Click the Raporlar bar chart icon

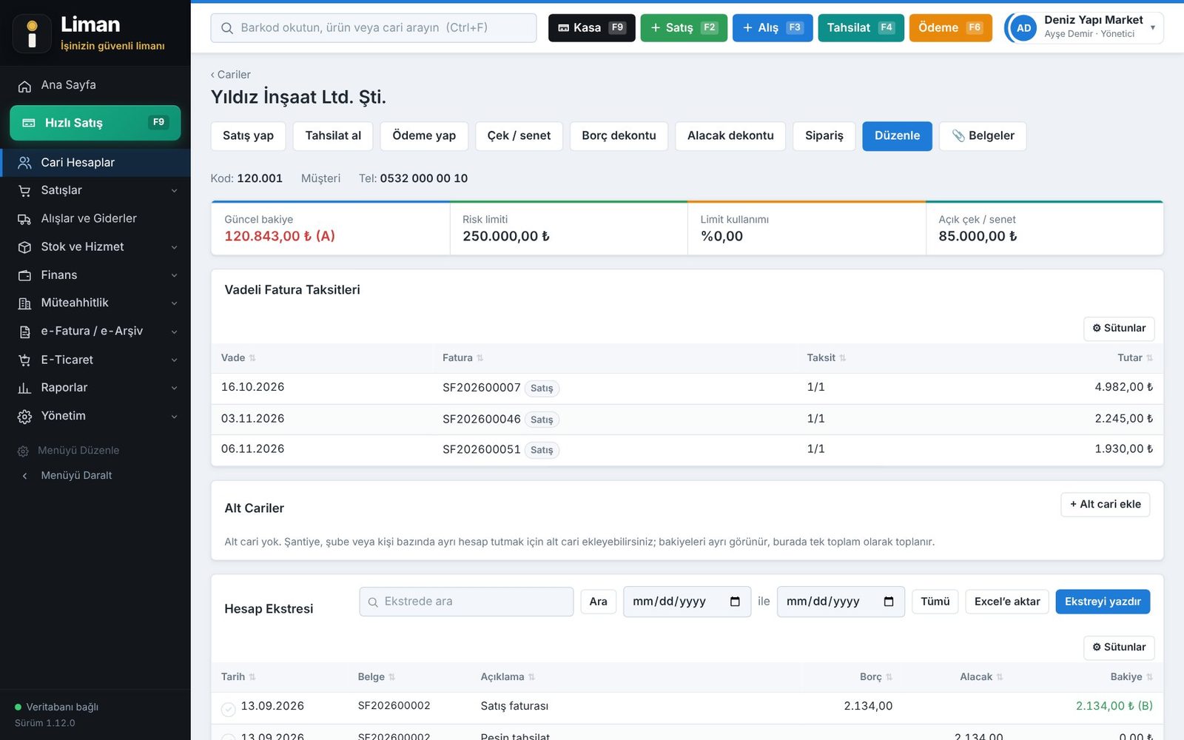pyautogui.click(x=24, y=388)
